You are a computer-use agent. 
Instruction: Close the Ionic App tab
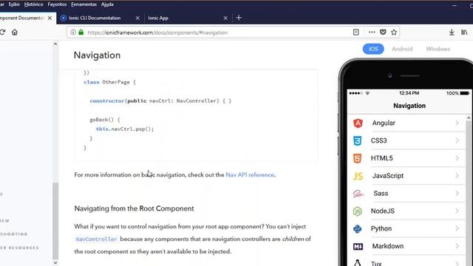tap(225, 18)
